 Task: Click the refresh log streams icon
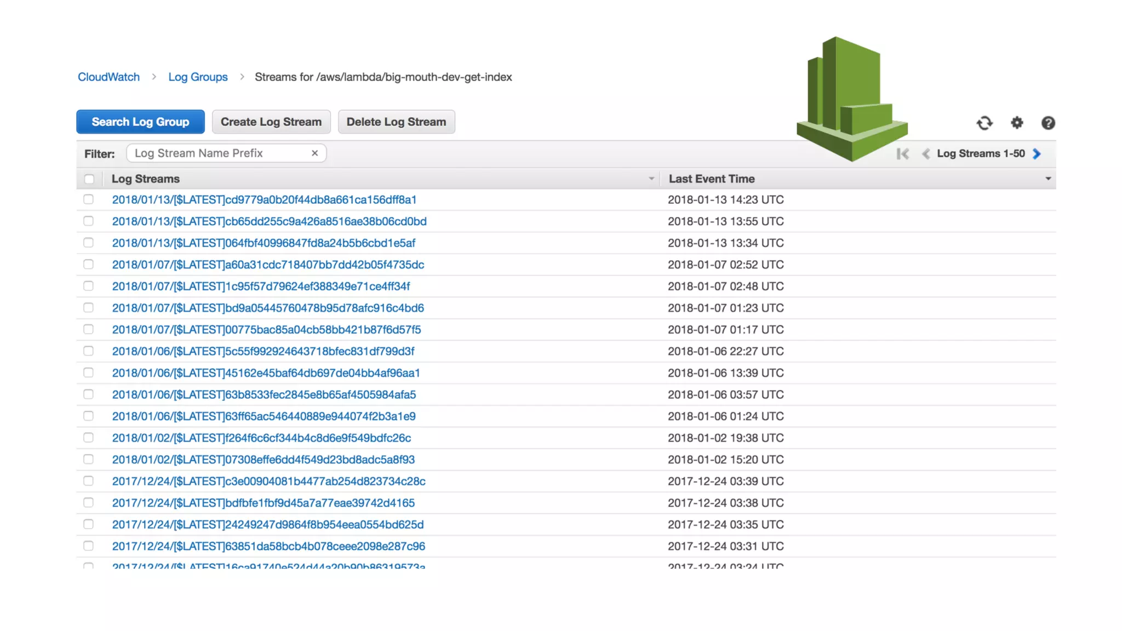click(x=984, y=123)
